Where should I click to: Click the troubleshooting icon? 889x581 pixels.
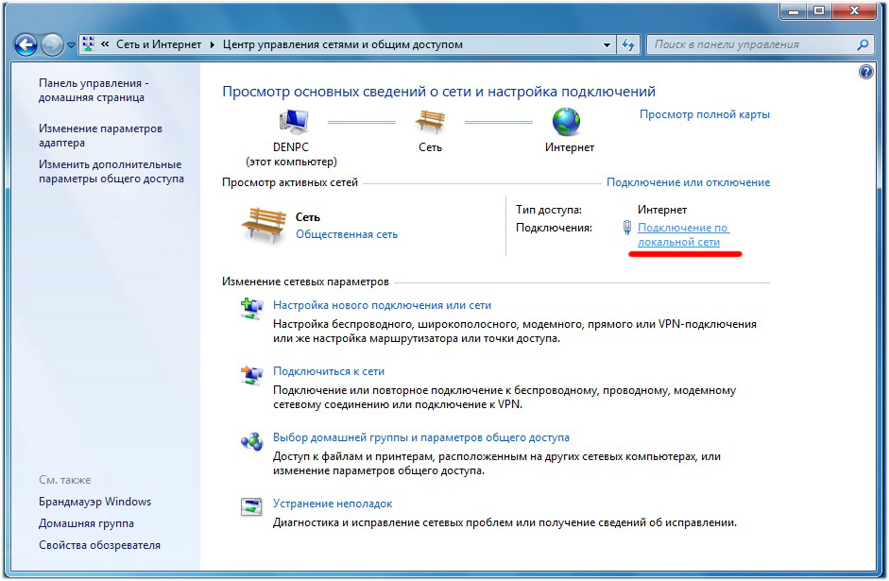point(251,506)
